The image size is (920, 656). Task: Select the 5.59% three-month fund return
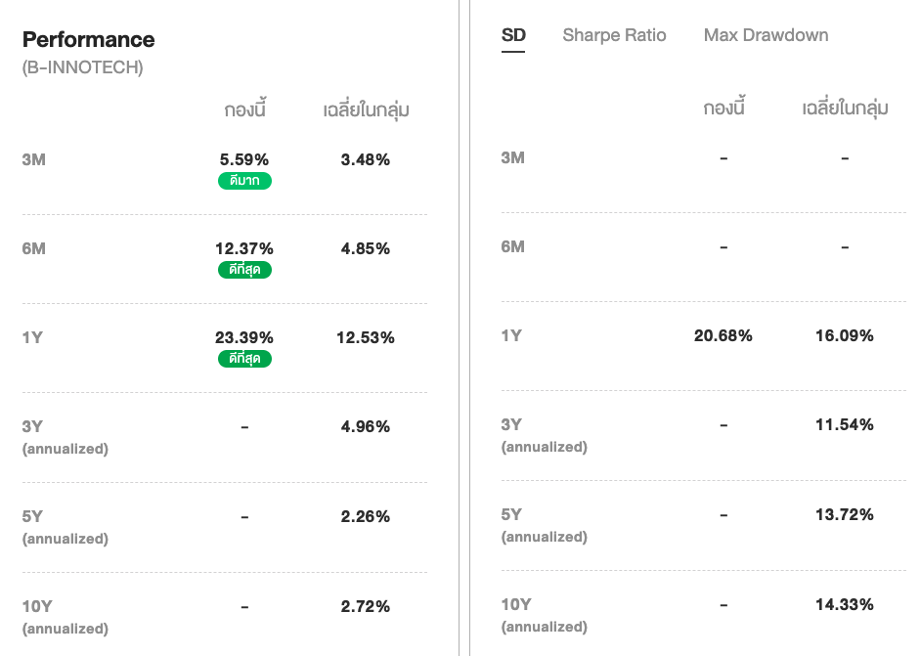[244, 159]
